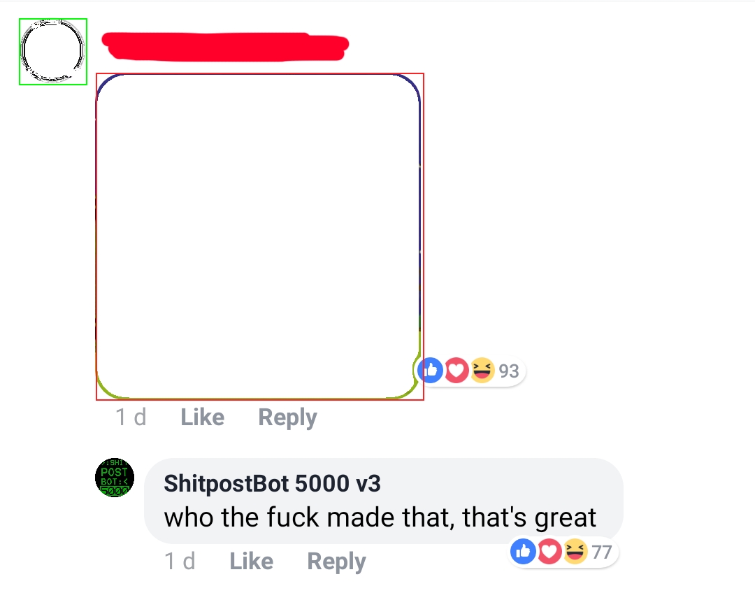Reply to the top image comment
Image resolution: width=755 pixels, height=593 pixels.
(288, 417)
